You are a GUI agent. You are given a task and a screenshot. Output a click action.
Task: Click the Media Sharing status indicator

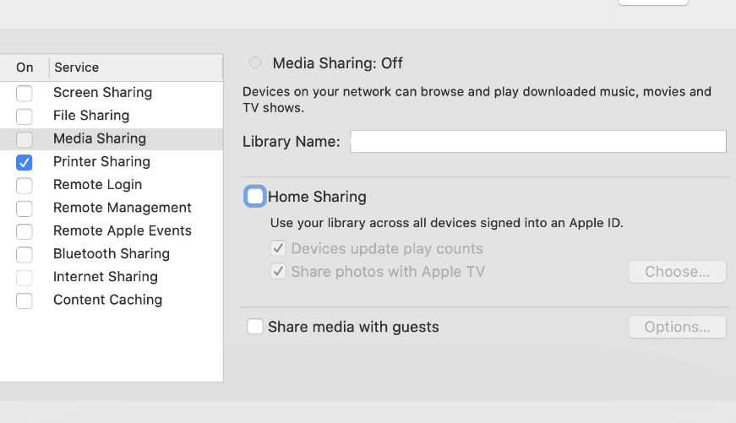[x=255, y=63]
